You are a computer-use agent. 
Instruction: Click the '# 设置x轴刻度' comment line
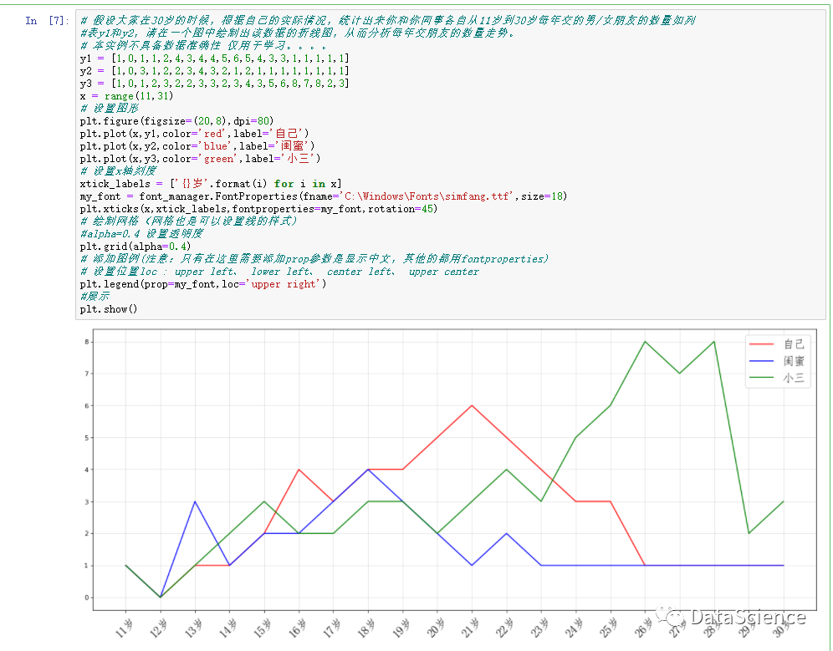(119, 171)
